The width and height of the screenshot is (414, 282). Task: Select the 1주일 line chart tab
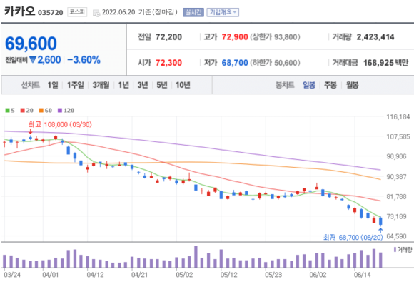(75, 85)
